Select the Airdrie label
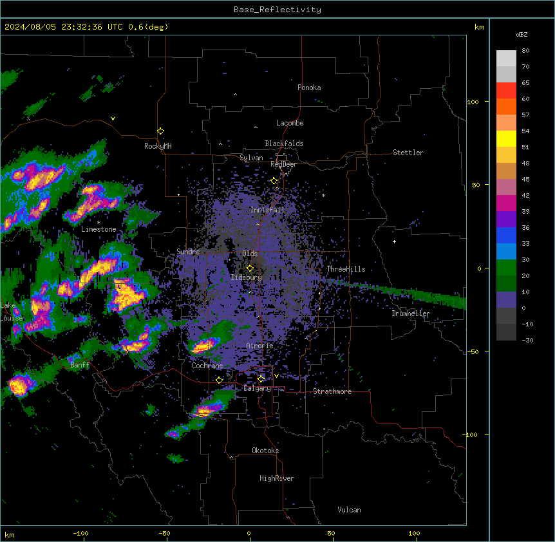Image resolution: width=555 pixels, height=542 pixels. pos(259,346)
